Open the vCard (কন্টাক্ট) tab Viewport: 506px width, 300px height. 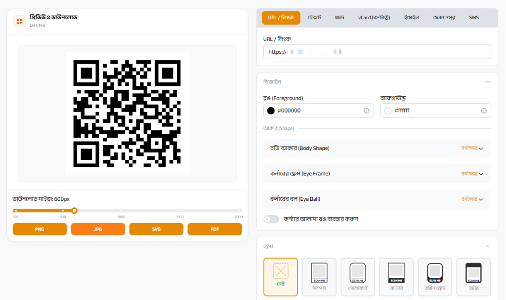pyautogui.click(x=374, y=18)
